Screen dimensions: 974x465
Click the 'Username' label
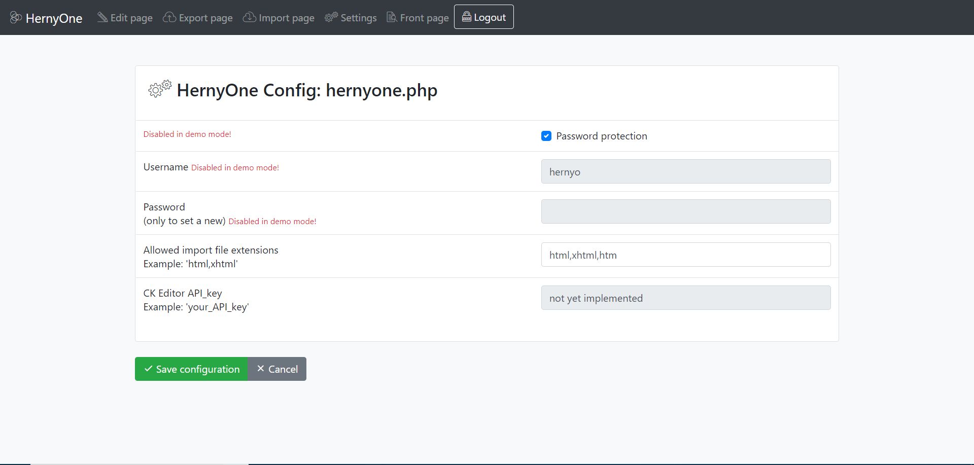pyautogui.click(x=166, y=167)
